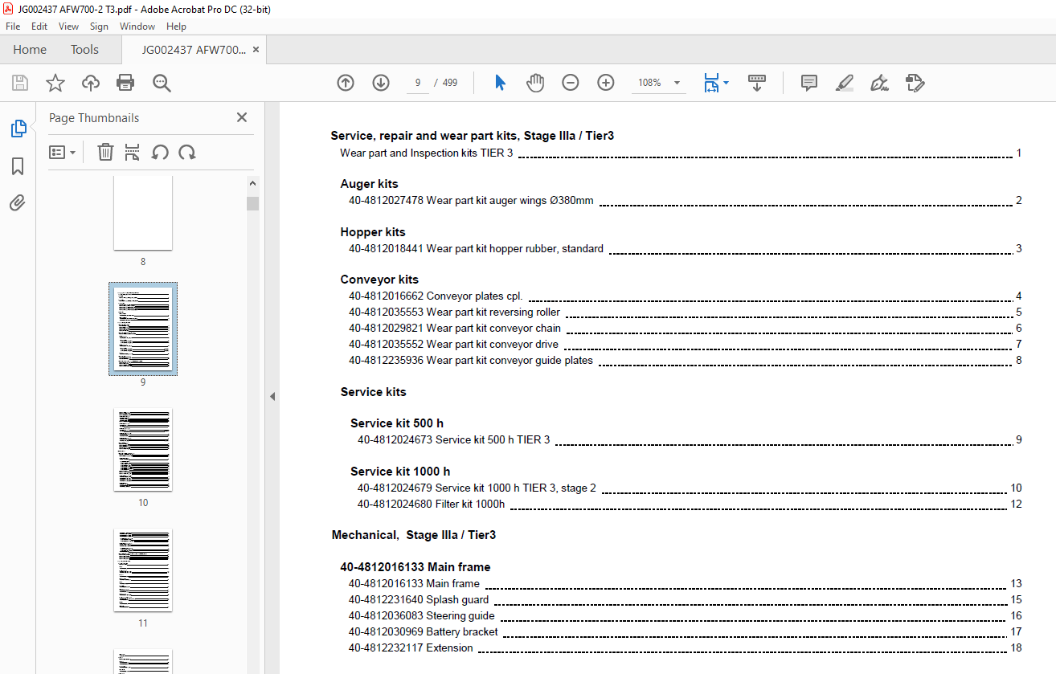1056x674 pixels.
Task: Select page 11 thumbnail
Action: 143,570
